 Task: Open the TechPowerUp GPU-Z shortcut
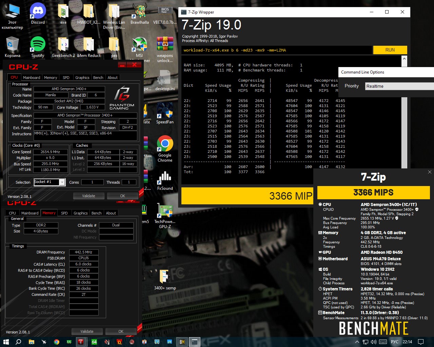(165, 216)
